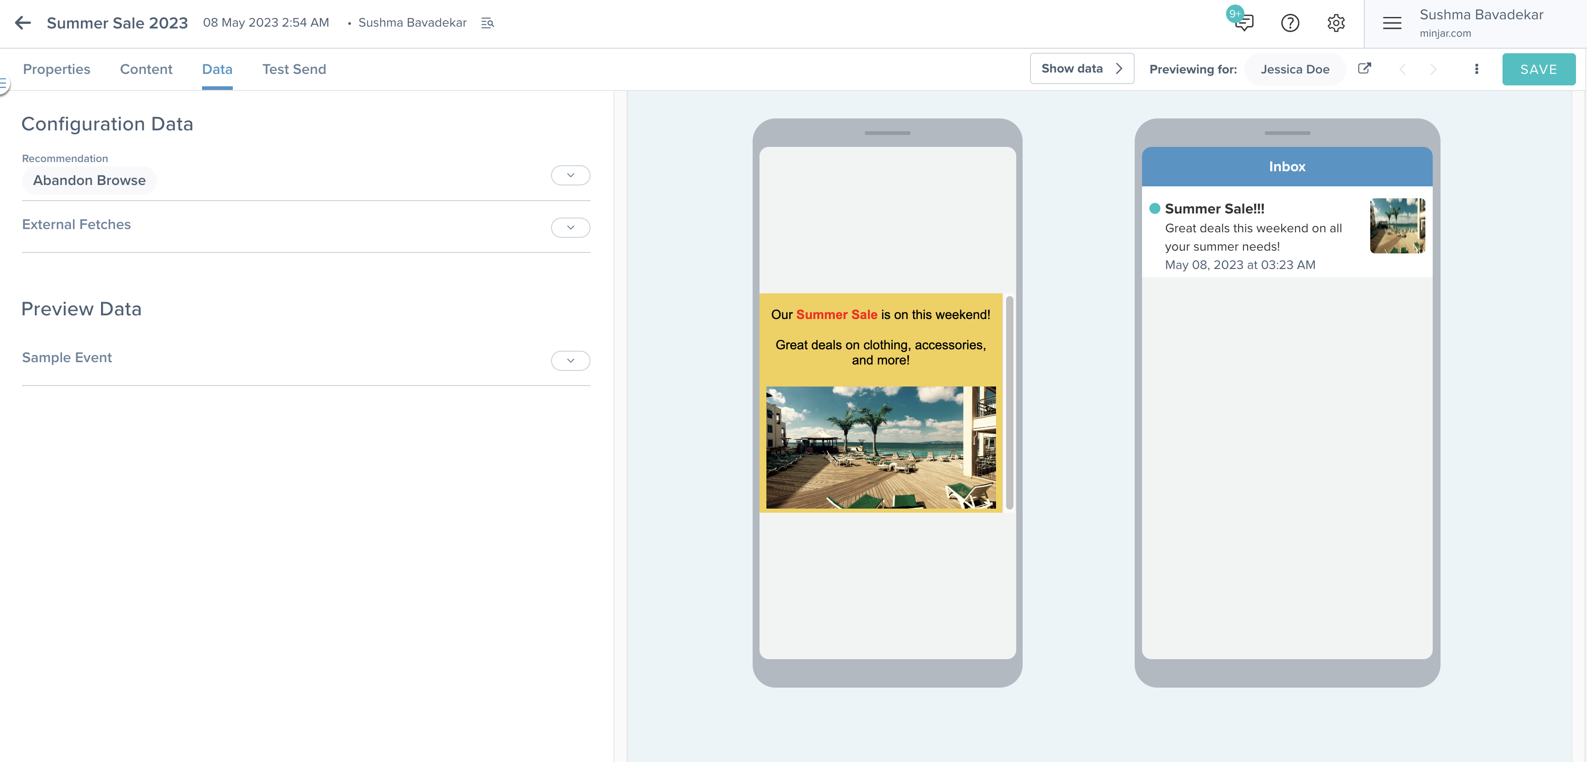
Task: Click the Sushma Bavadekar account name
Action: coord(1481,15)
